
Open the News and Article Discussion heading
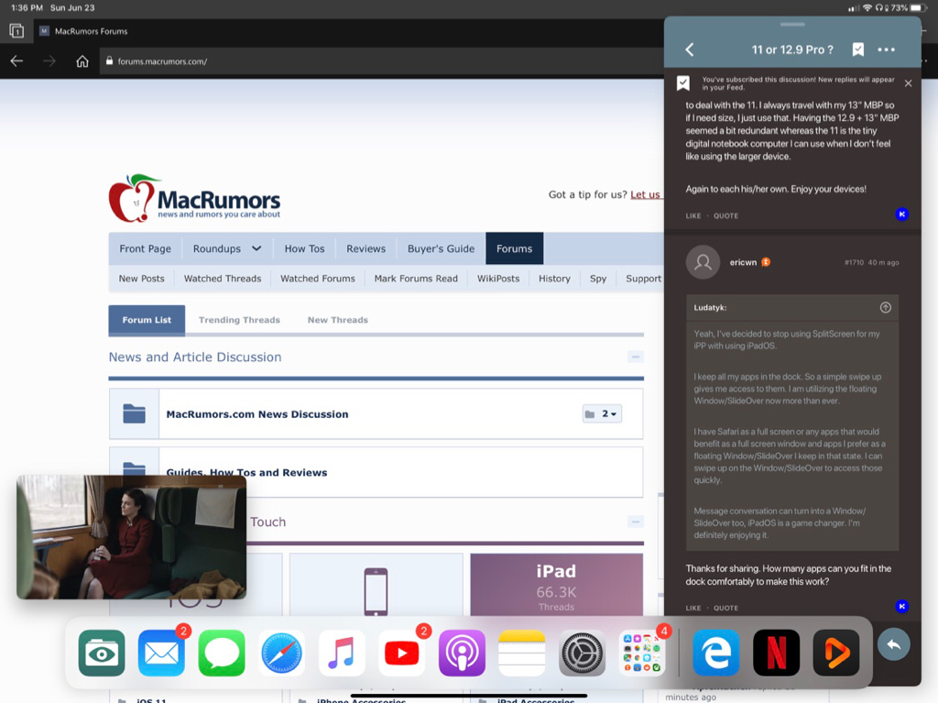(x=195, y=357)
